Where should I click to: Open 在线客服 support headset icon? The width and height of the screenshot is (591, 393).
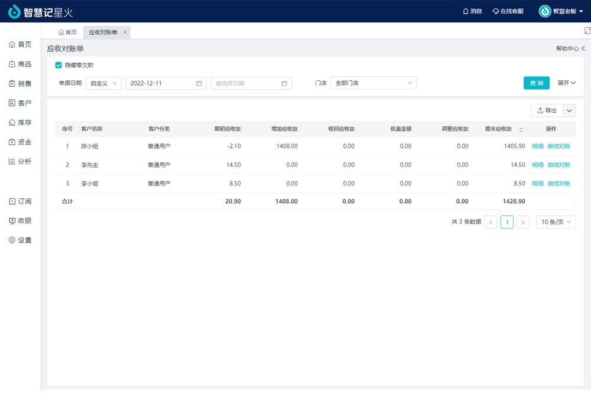(x=495, y=11)
